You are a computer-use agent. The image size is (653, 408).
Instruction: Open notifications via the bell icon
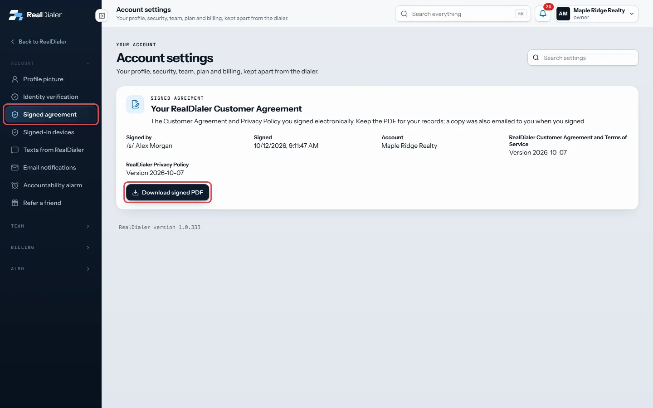tap(543, 14)
